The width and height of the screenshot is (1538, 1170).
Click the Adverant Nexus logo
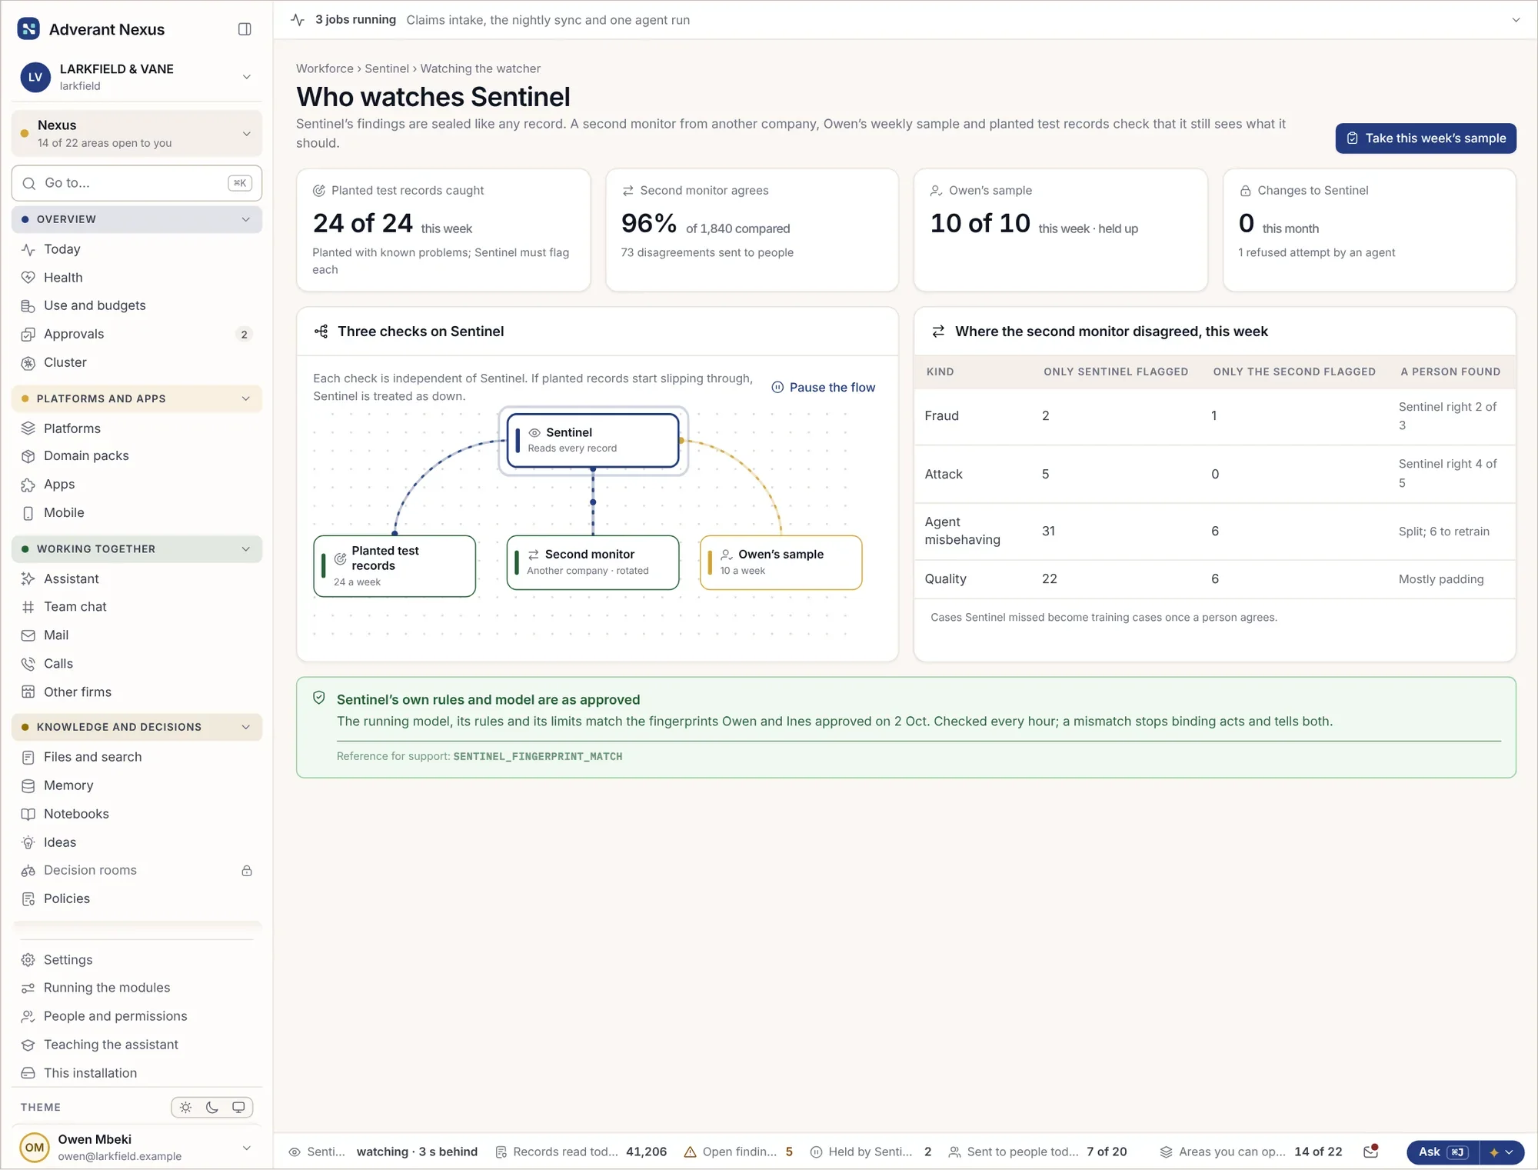(x=28, y=29)
